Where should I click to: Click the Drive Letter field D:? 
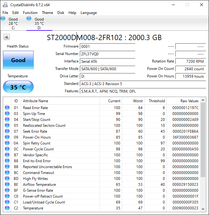point(107,76)
